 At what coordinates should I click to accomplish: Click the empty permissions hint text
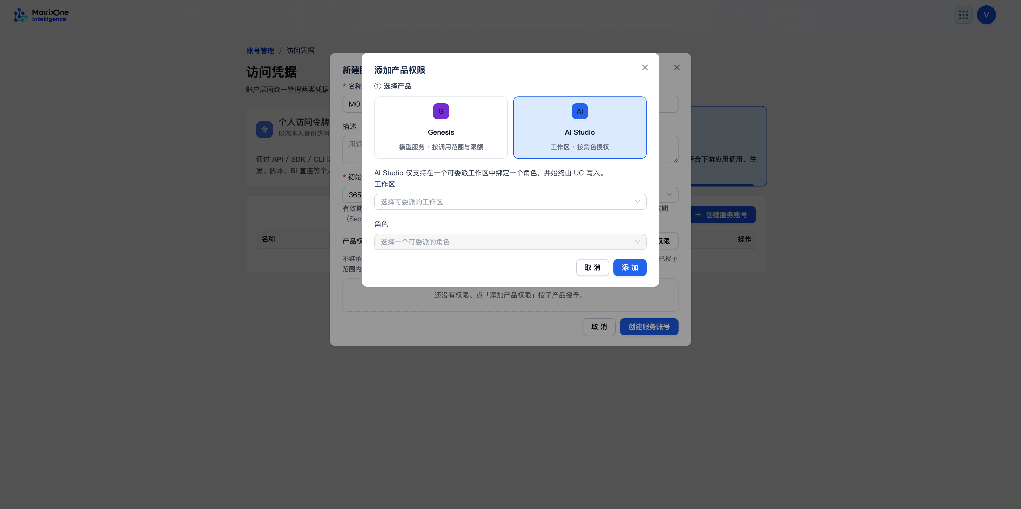coord(510,295)
